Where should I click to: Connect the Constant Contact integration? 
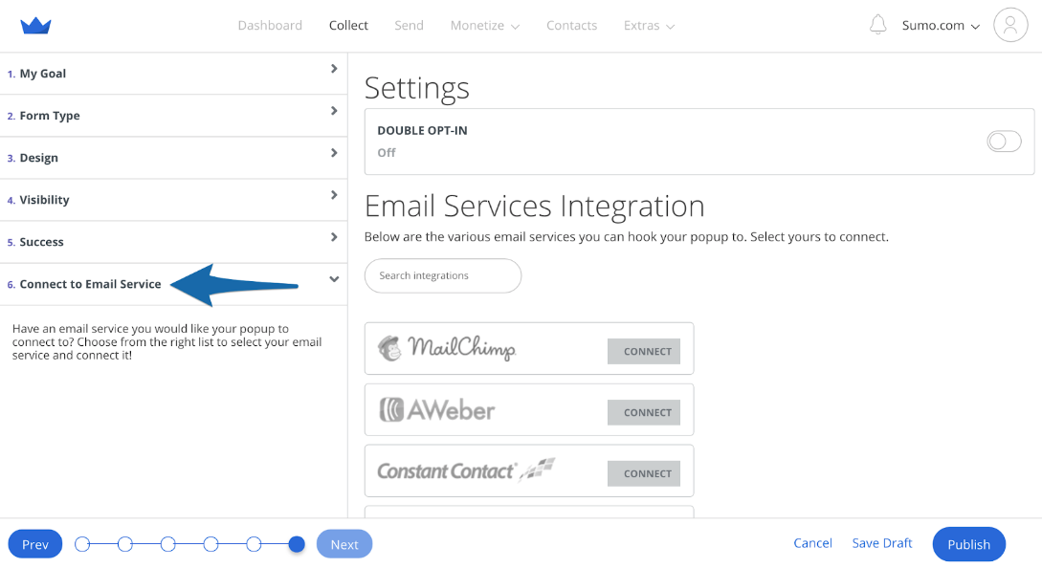(x=643, y=473)
